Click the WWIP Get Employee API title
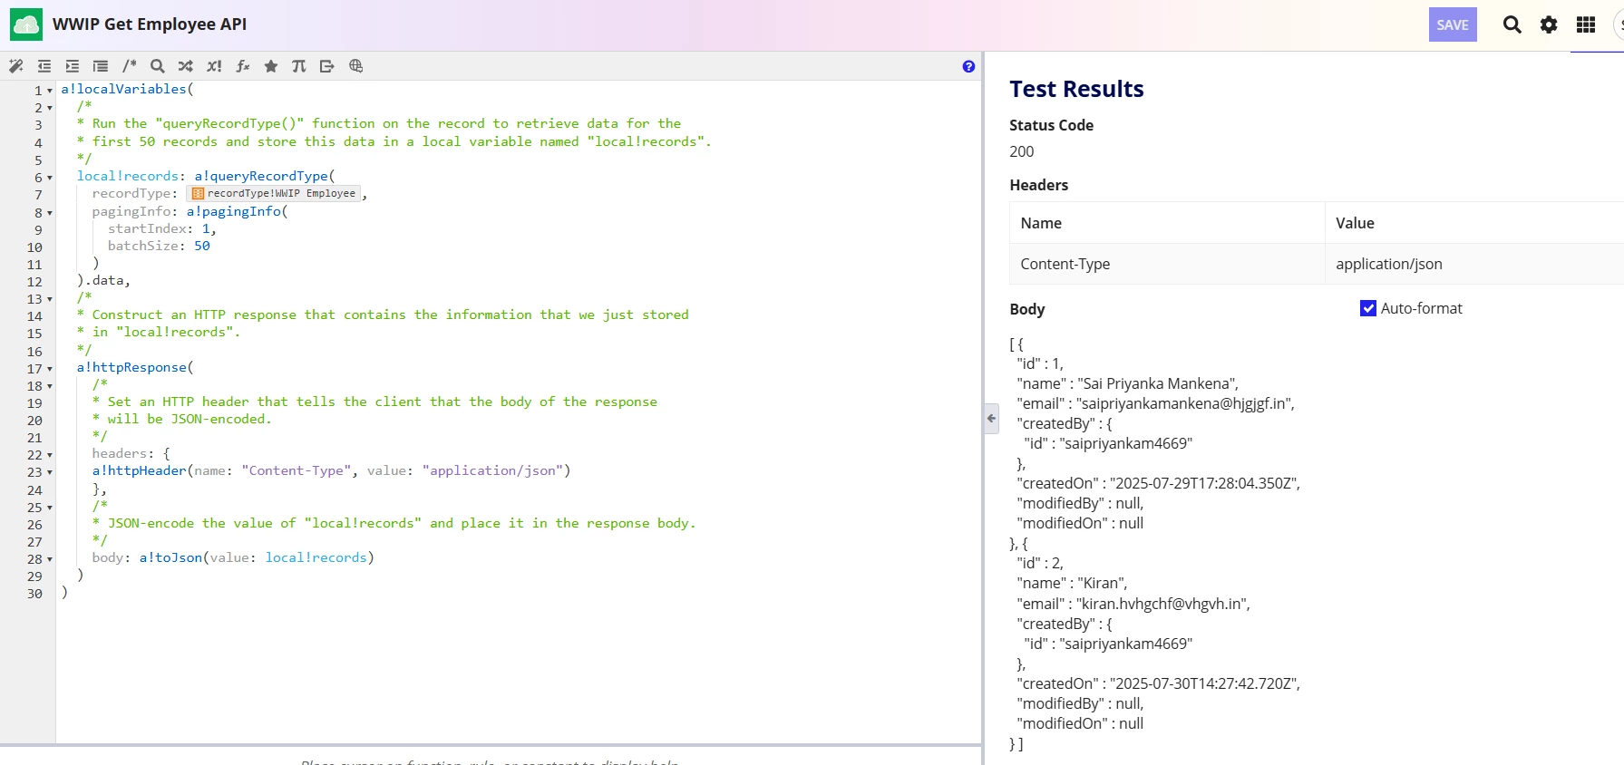This screenshot has width=1624, height=765. pos(150,24)
